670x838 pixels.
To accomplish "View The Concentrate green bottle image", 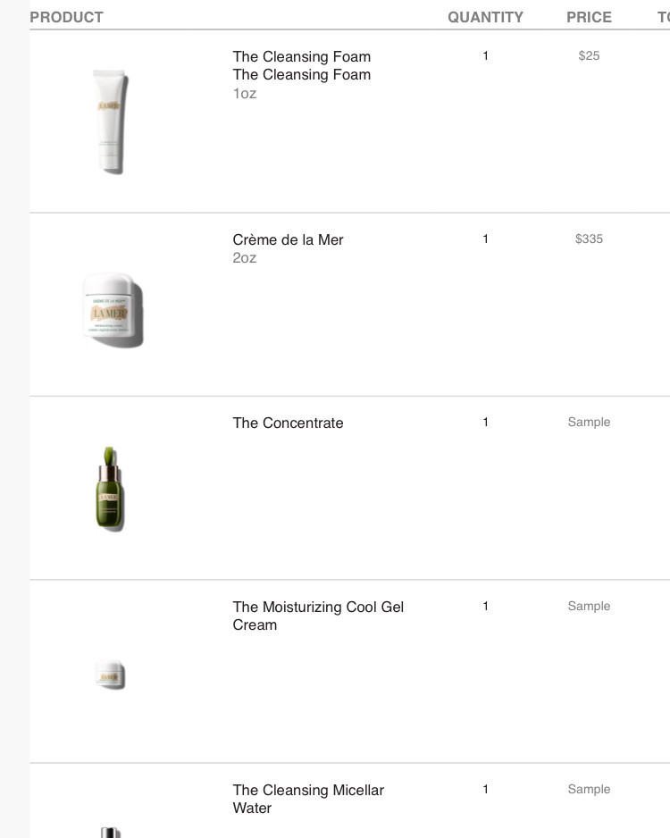I will (x=110, y=489).
